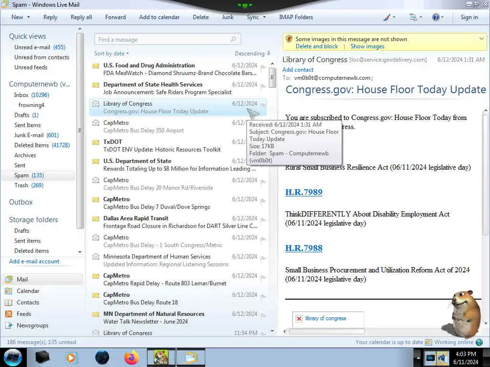The image size is (490, 367).
Task: Click the search magnifier icon
Action: click(233, 39)
